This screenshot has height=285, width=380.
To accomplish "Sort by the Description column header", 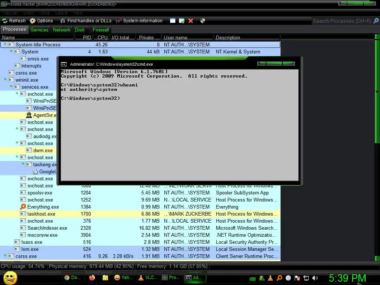I will [247, 37].
